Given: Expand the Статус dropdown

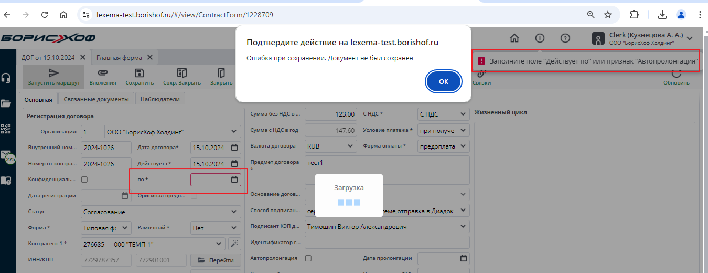Looking at the screenshot, I should tap(234, 212).
